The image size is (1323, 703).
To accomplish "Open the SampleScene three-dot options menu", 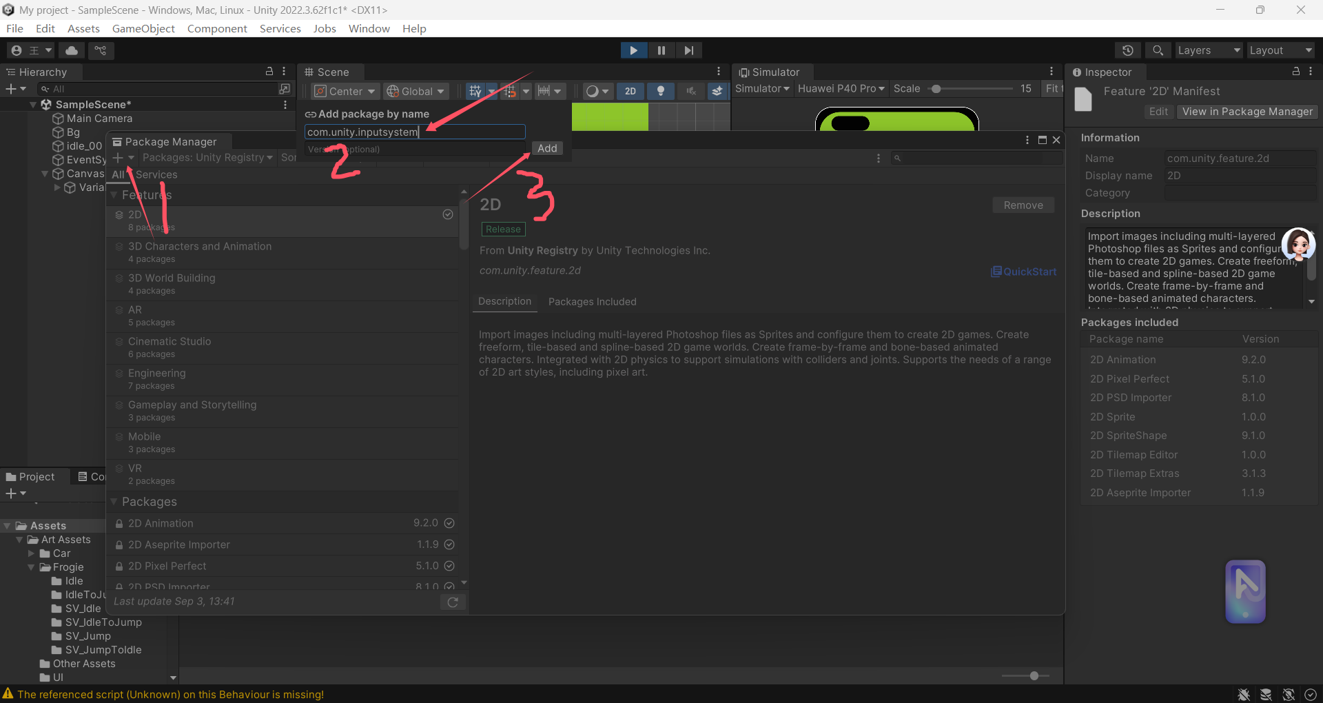I will click(x=285, y=105).
